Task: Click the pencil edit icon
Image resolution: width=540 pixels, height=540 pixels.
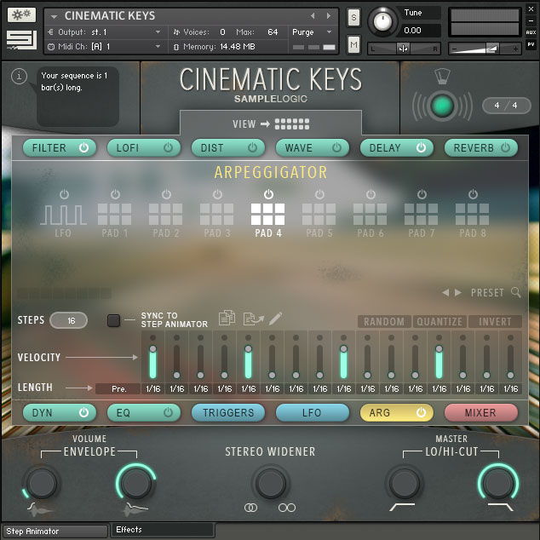Action: [x=275, y=319]
